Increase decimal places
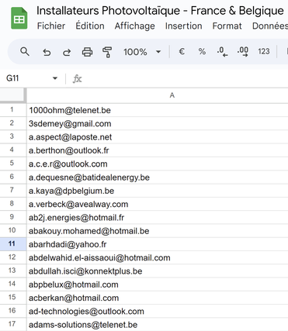 click(x=243, y=51)
